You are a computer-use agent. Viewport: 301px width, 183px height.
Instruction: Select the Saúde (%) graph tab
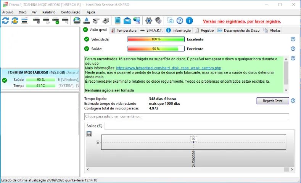tap(95, 126)
